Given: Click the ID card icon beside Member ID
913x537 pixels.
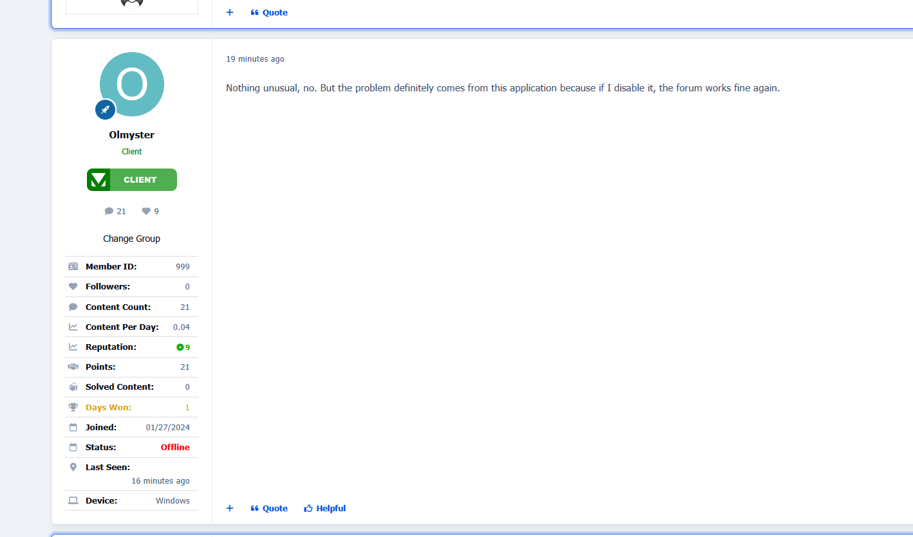Looking at the screenshot, I should [73, 266].
